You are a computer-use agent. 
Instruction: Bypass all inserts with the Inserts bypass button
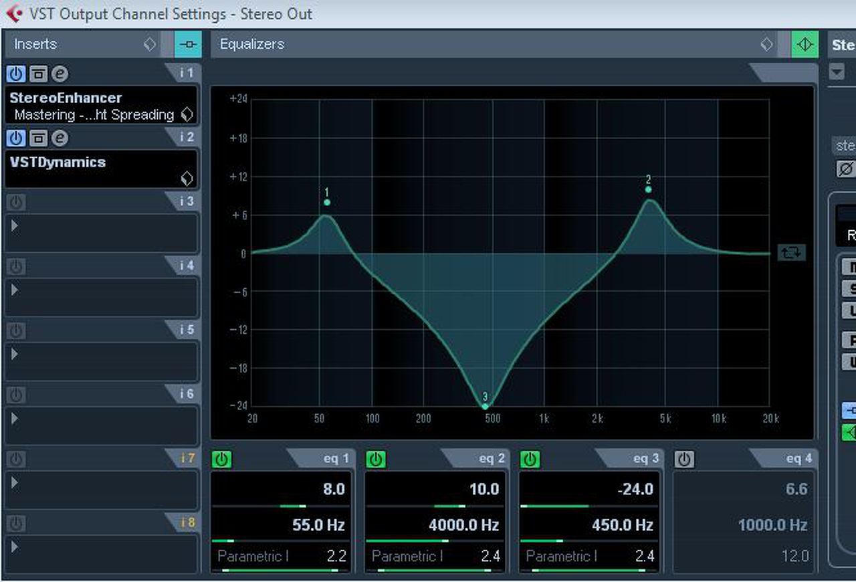tap(188, 45)
